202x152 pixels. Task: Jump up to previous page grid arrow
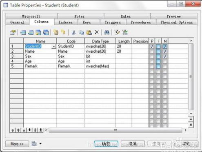191,119
